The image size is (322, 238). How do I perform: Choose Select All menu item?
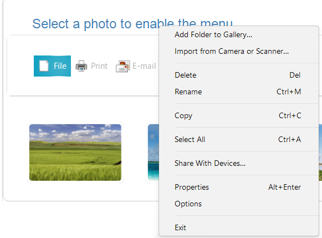click(239, 139)
